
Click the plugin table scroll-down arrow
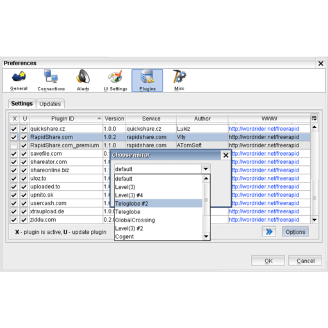click(x=315, y=220)
